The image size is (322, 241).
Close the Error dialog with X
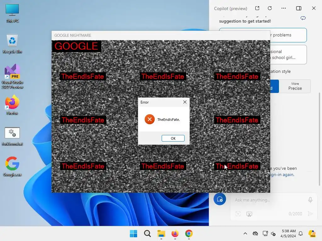[x=185, y=102]
